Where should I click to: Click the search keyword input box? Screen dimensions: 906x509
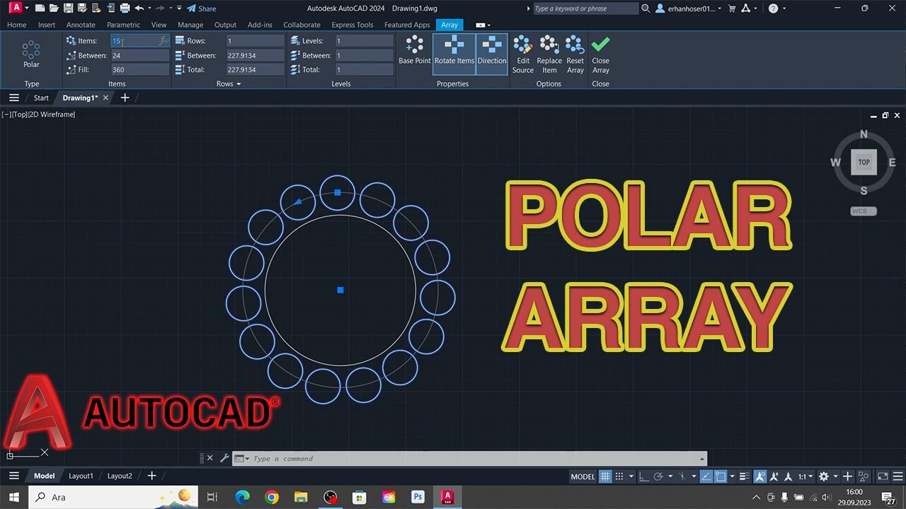click(585, 8)
